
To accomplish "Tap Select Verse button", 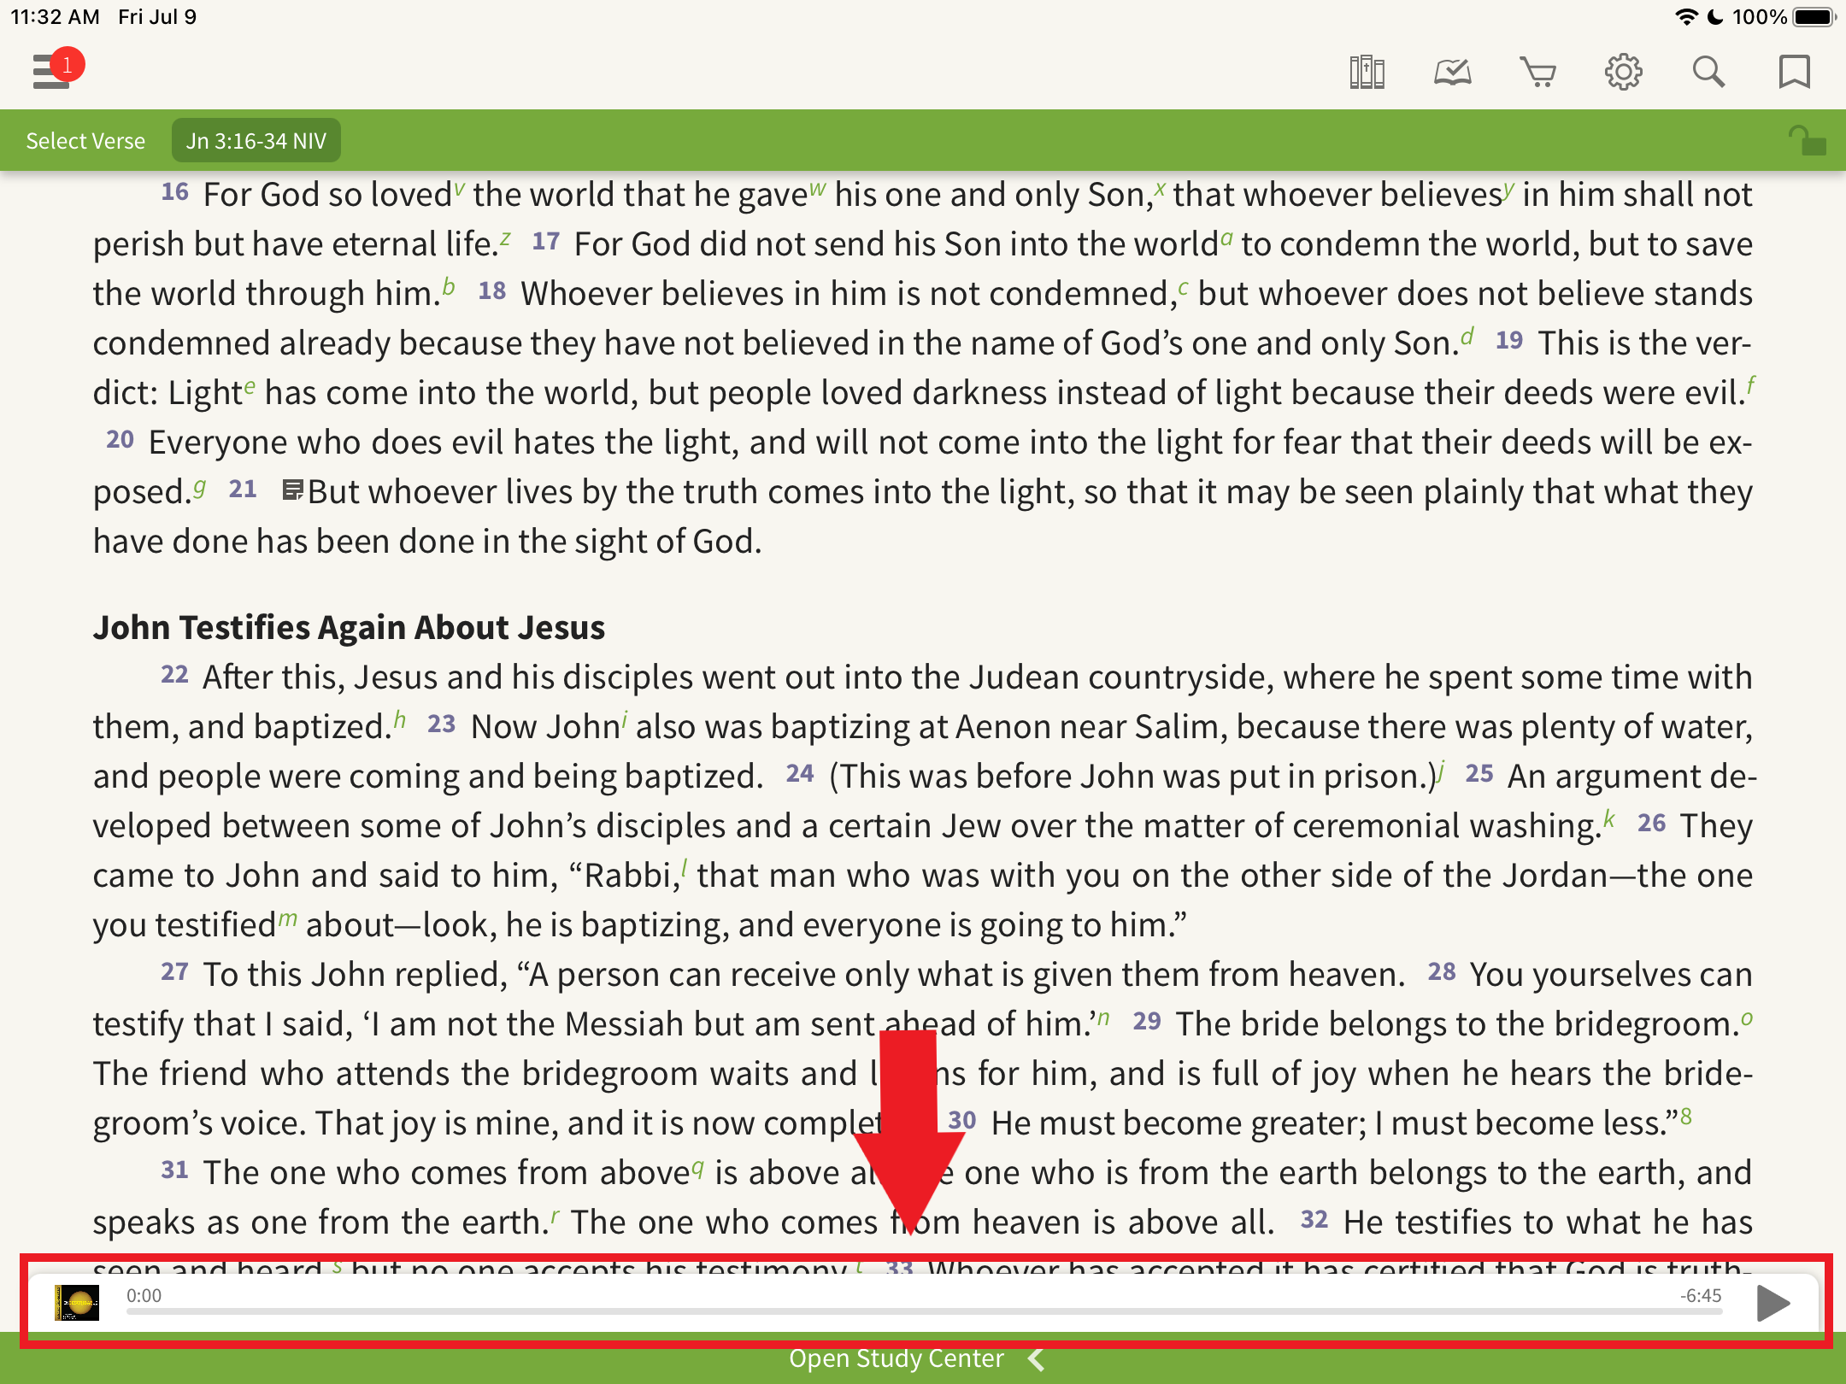I will [x=85, y=141].
